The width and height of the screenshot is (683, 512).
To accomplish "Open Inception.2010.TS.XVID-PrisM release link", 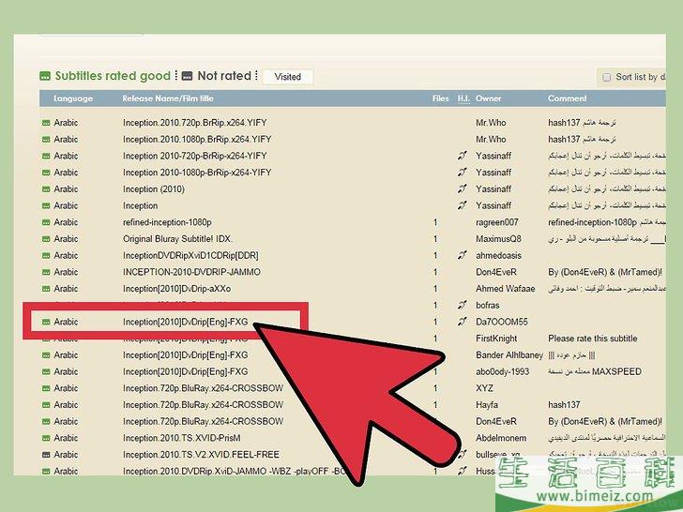I will pos(182,438).
